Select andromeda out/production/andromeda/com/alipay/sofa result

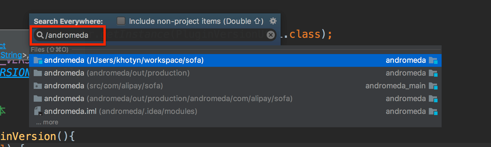coord(235,98)
